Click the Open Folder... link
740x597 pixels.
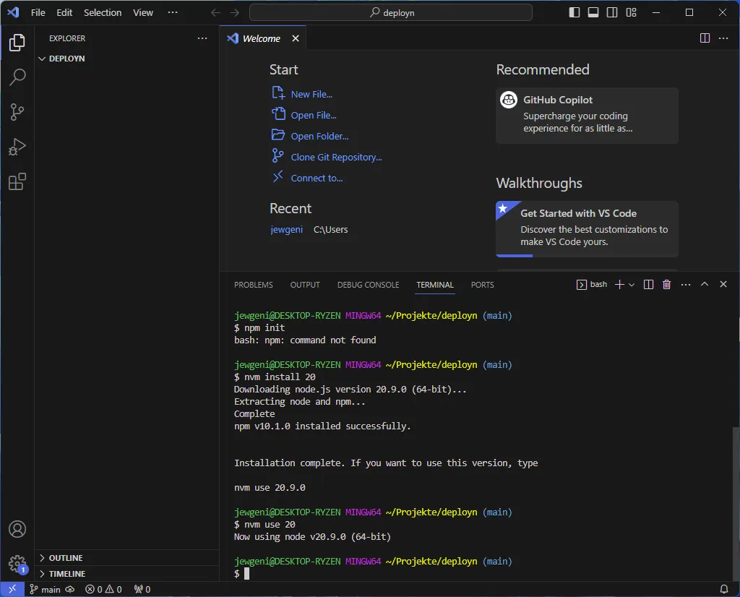point(319,136)
